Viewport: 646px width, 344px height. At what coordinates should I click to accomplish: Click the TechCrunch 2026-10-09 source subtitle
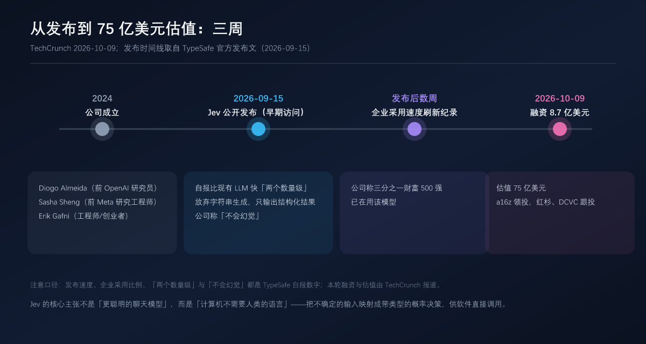tap(172, 48)
